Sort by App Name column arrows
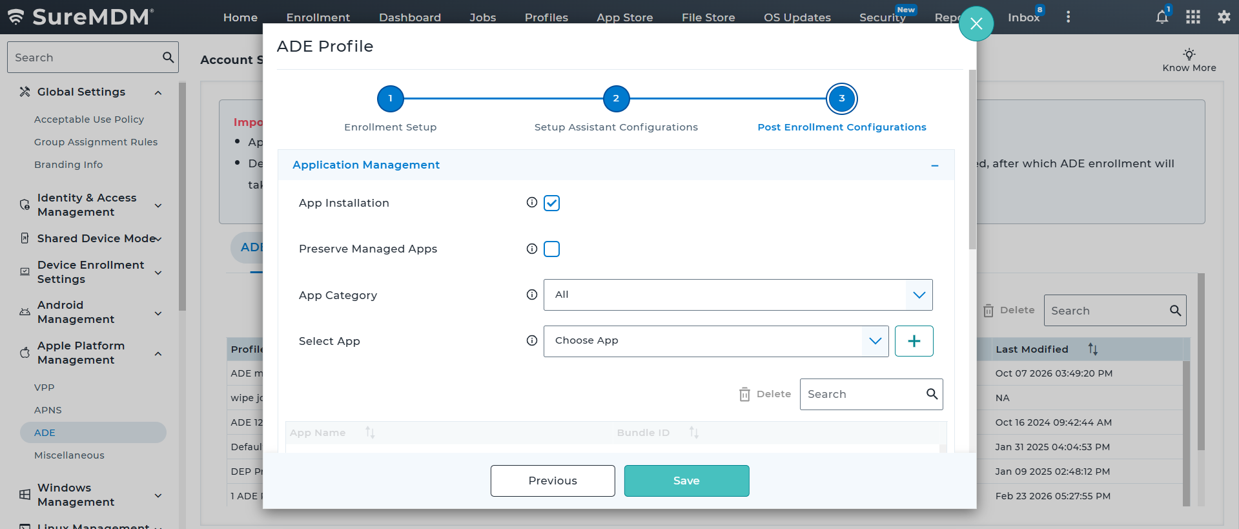Viewport: 1239px width, 529px height. pyautogui.click(x=370, y=432)
